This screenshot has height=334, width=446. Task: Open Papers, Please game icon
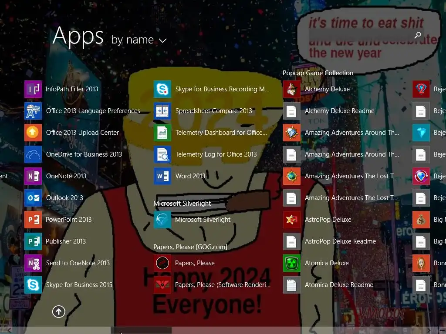[x=162, y=263]
